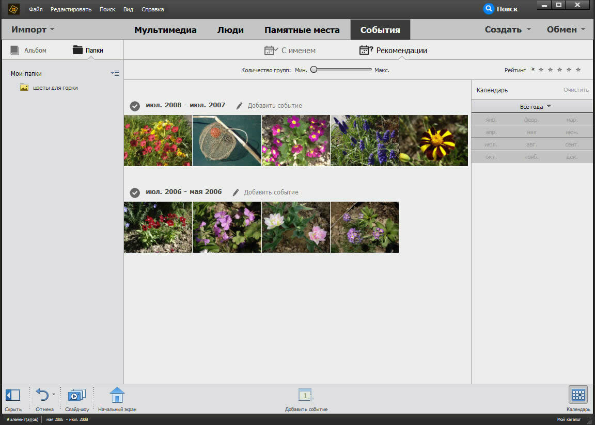The height and width of the screenshot is (425, 595).
Task: Toggle the Calendar icon at bottom right
Action: coord(578,395)
